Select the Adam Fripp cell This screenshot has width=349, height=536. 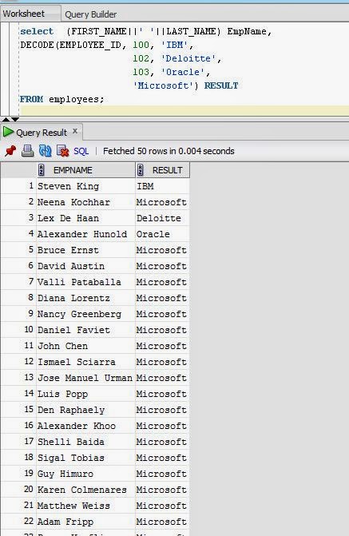[x=85, y=522]
